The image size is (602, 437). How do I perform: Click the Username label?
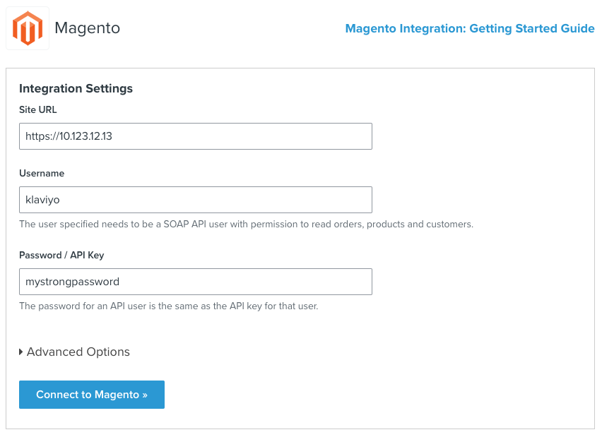click(42, 174)
